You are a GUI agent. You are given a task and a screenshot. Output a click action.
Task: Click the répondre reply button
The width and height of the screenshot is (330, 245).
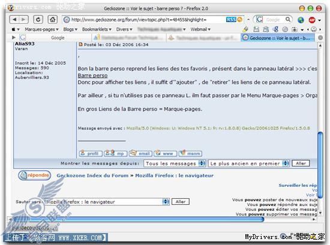(35, 175)
